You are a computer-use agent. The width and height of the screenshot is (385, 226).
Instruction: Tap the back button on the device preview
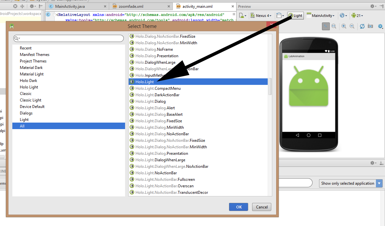point(297,135)
